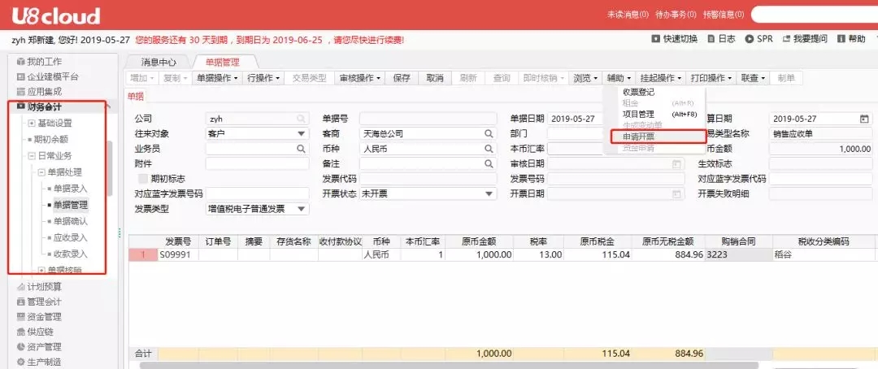
Task: Click the header search box
Action: [x=815, y=14]
